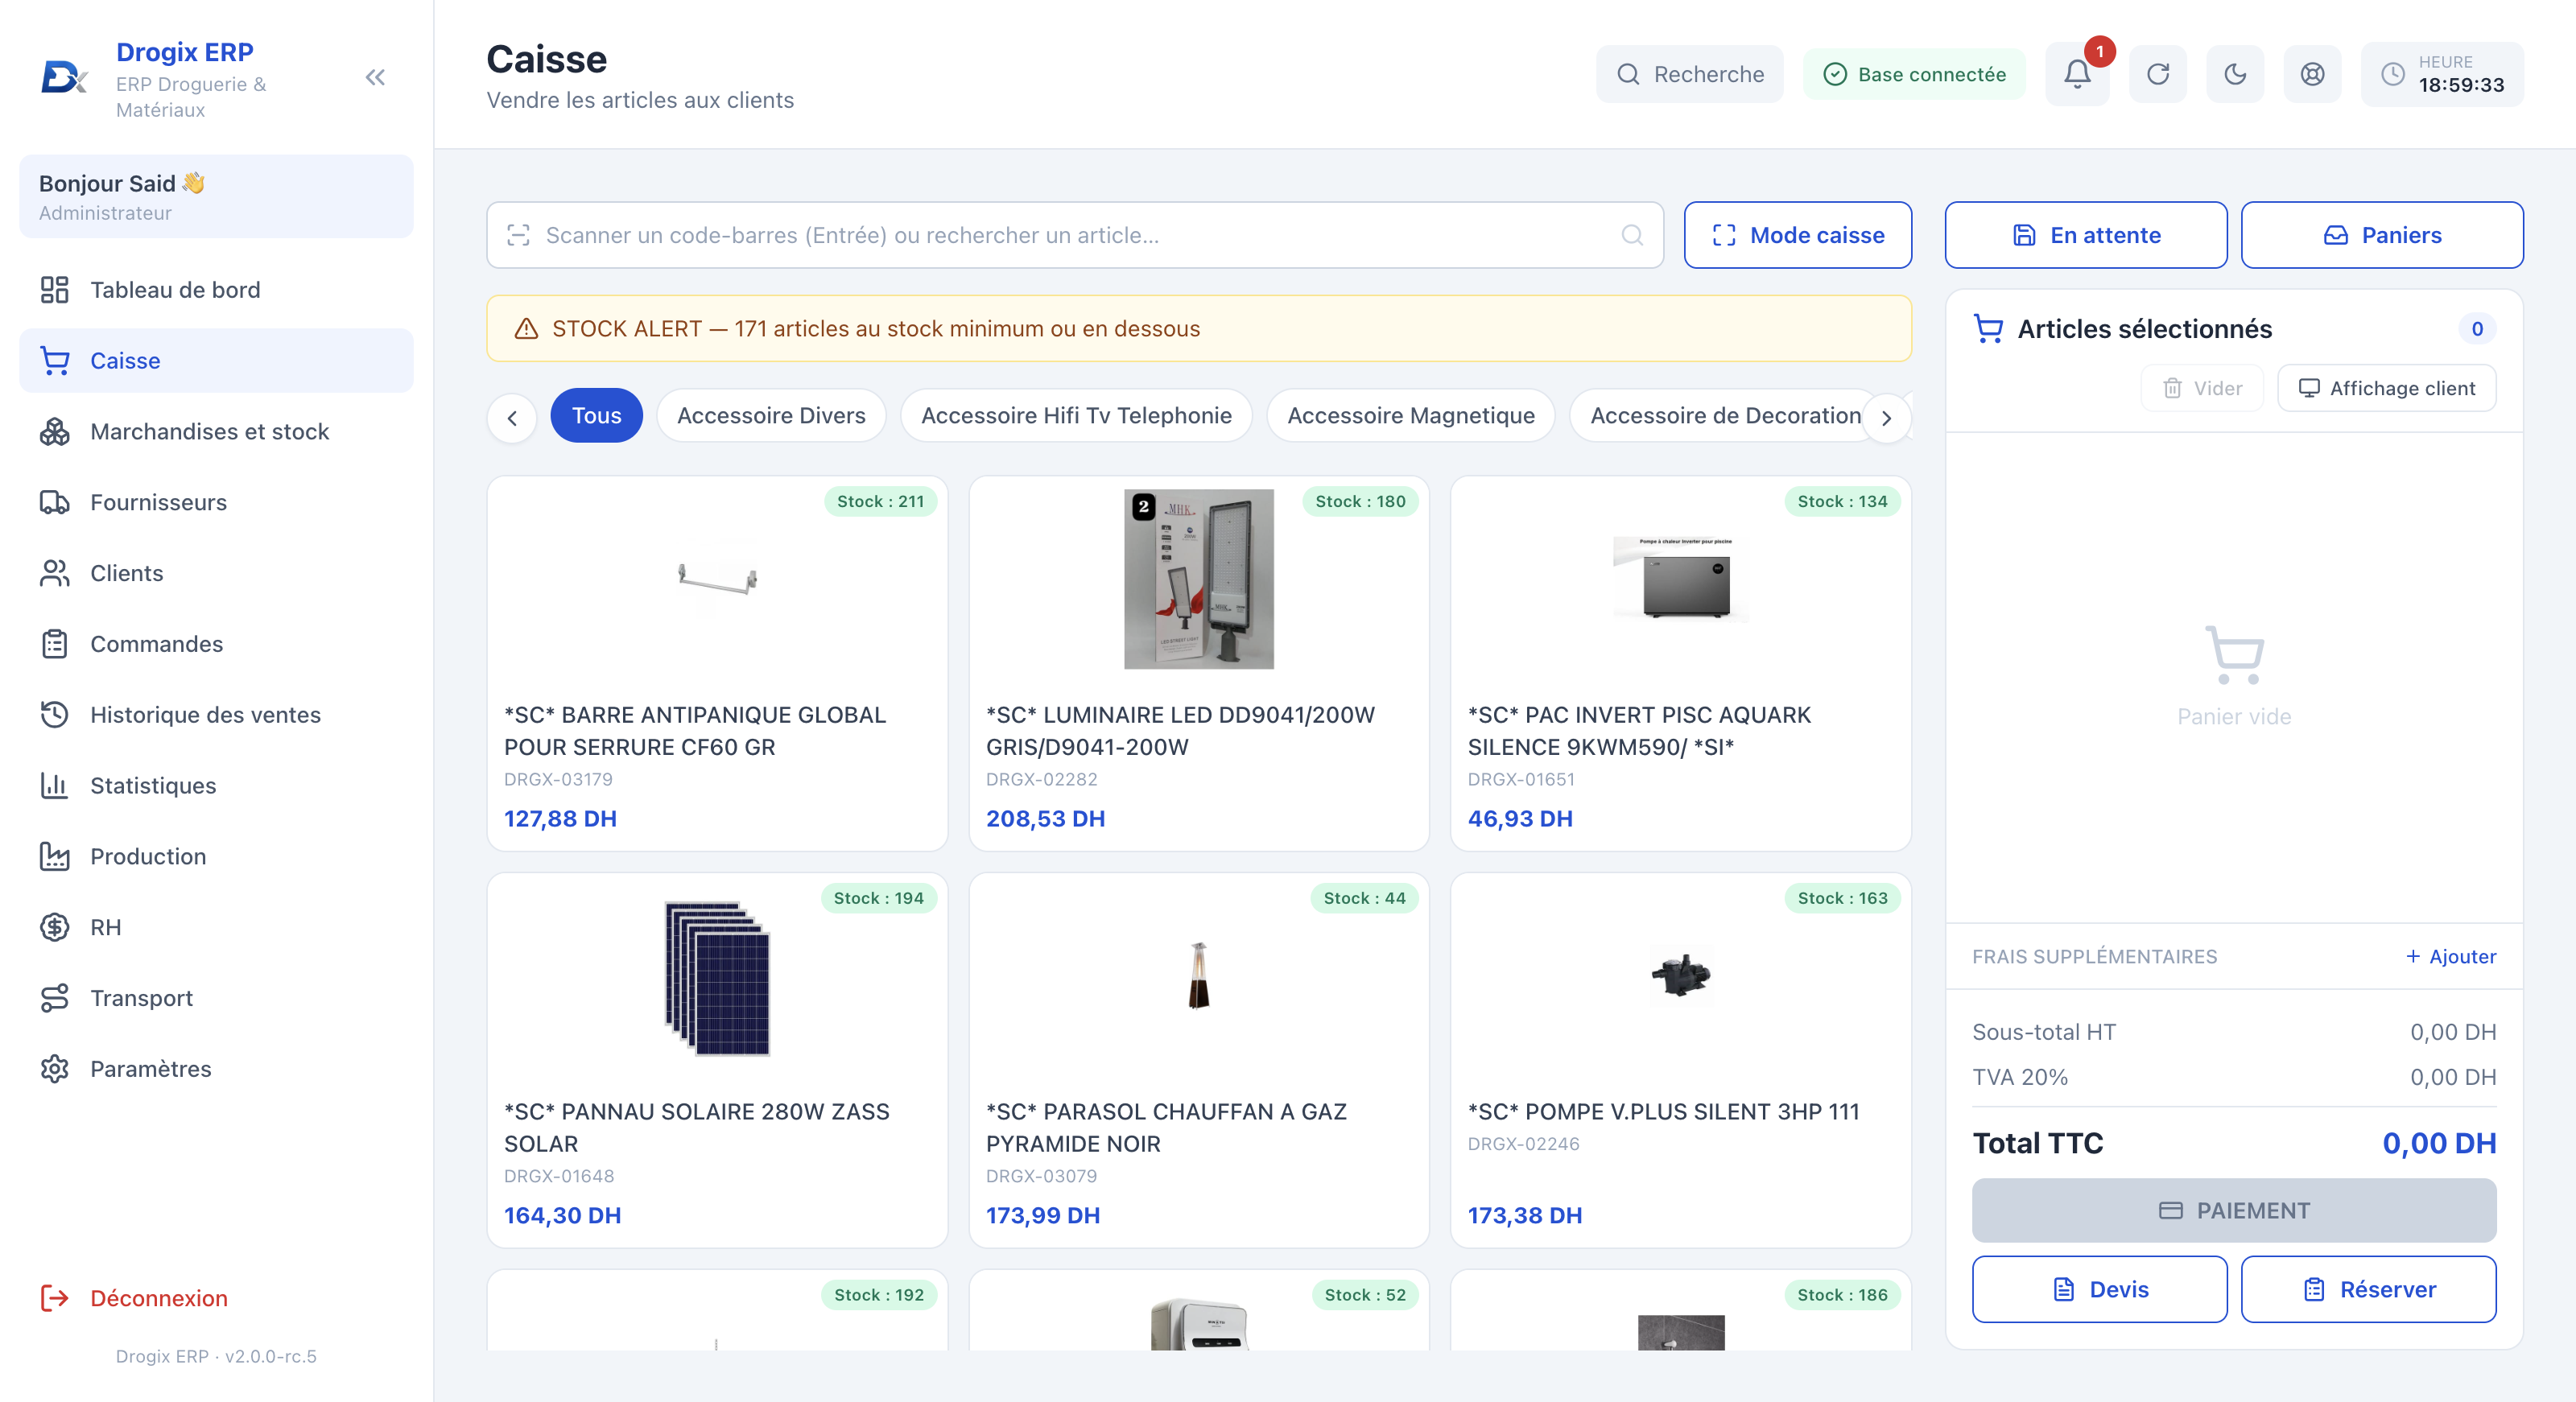Click the magnifier icon in the article search field
The width and height of the screenshot is (2576, 1402).
(1632, 235)
